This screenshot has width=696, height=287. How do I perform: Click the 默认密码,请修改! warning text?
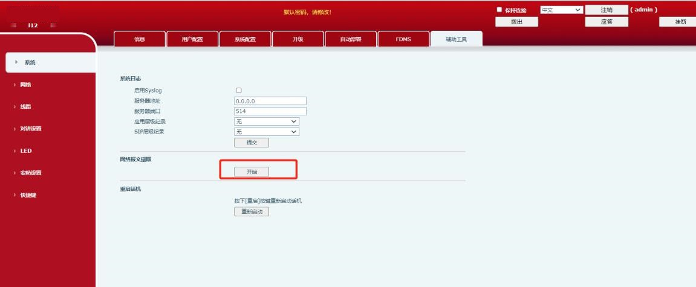tap(308, 13)
